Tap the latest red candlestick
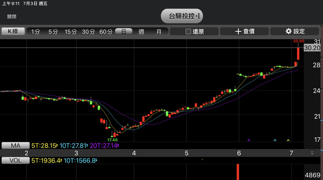 click(x=298, y=54)
